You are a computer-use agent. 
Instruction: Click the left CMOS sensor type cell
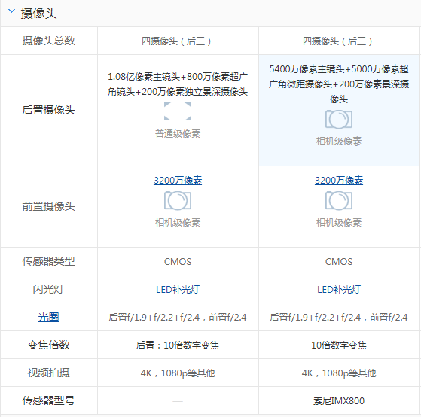pos(178,262)
